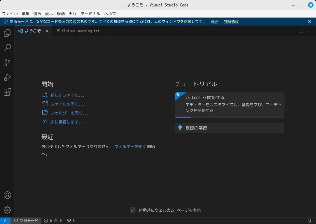
Task: Open the Accounts menu icon
Action: [7, 195]
